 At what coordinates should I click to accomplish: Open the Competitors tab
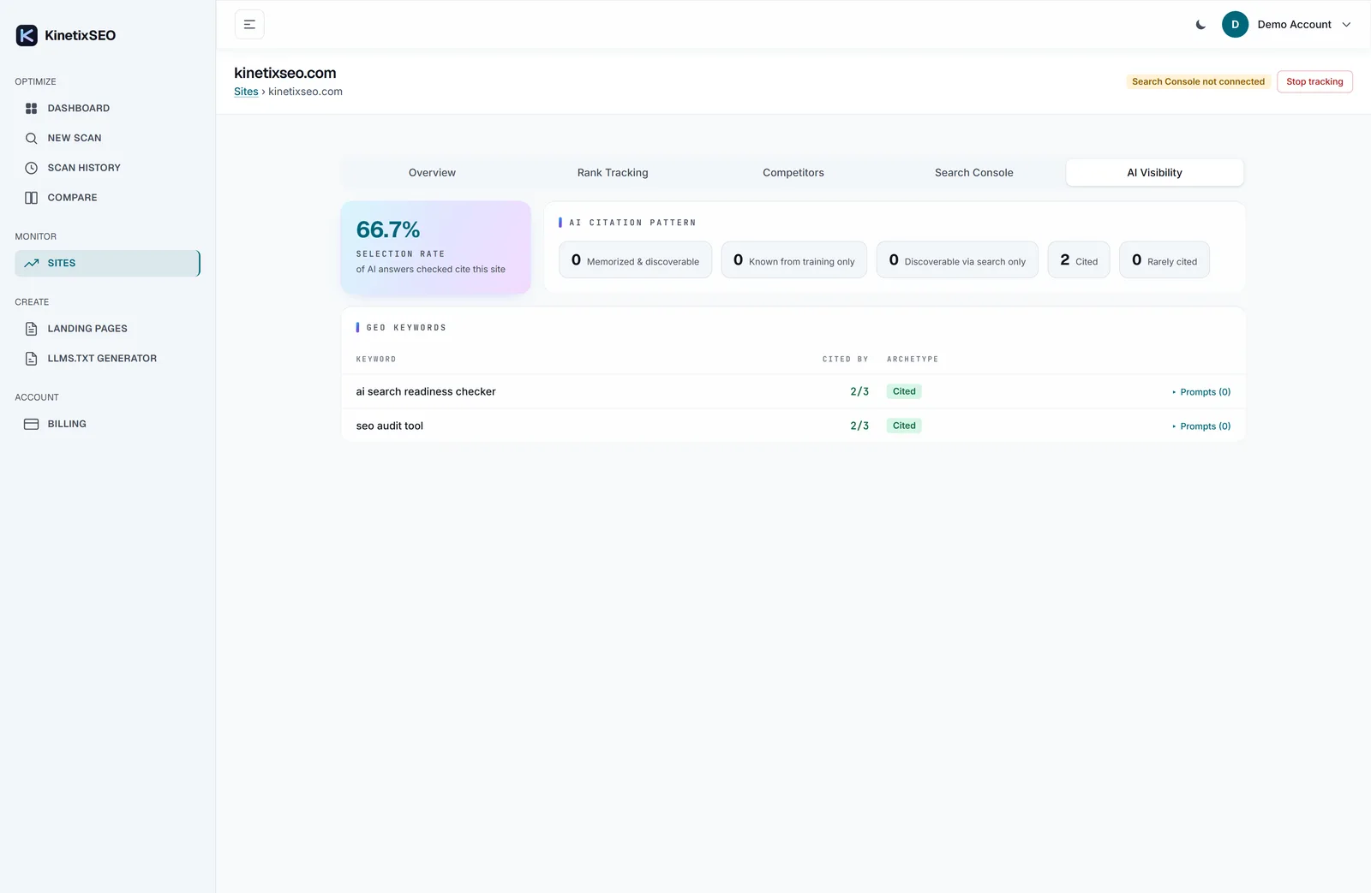[x=793, y=173]
